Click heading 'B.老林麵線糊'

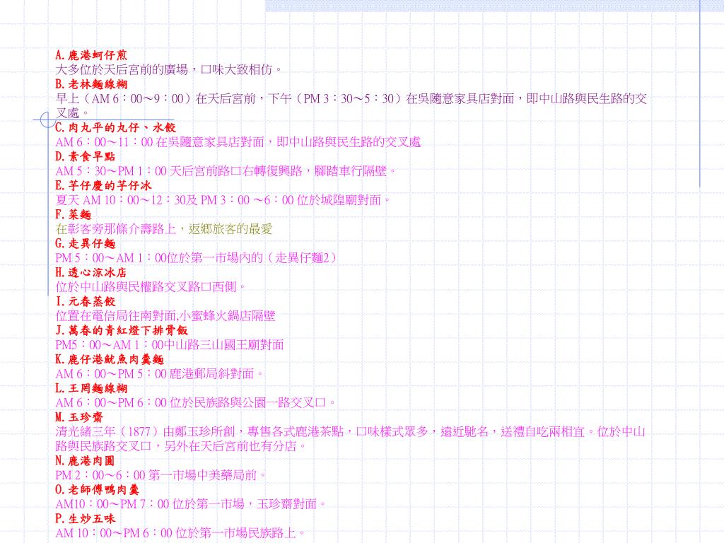[91, 85]
